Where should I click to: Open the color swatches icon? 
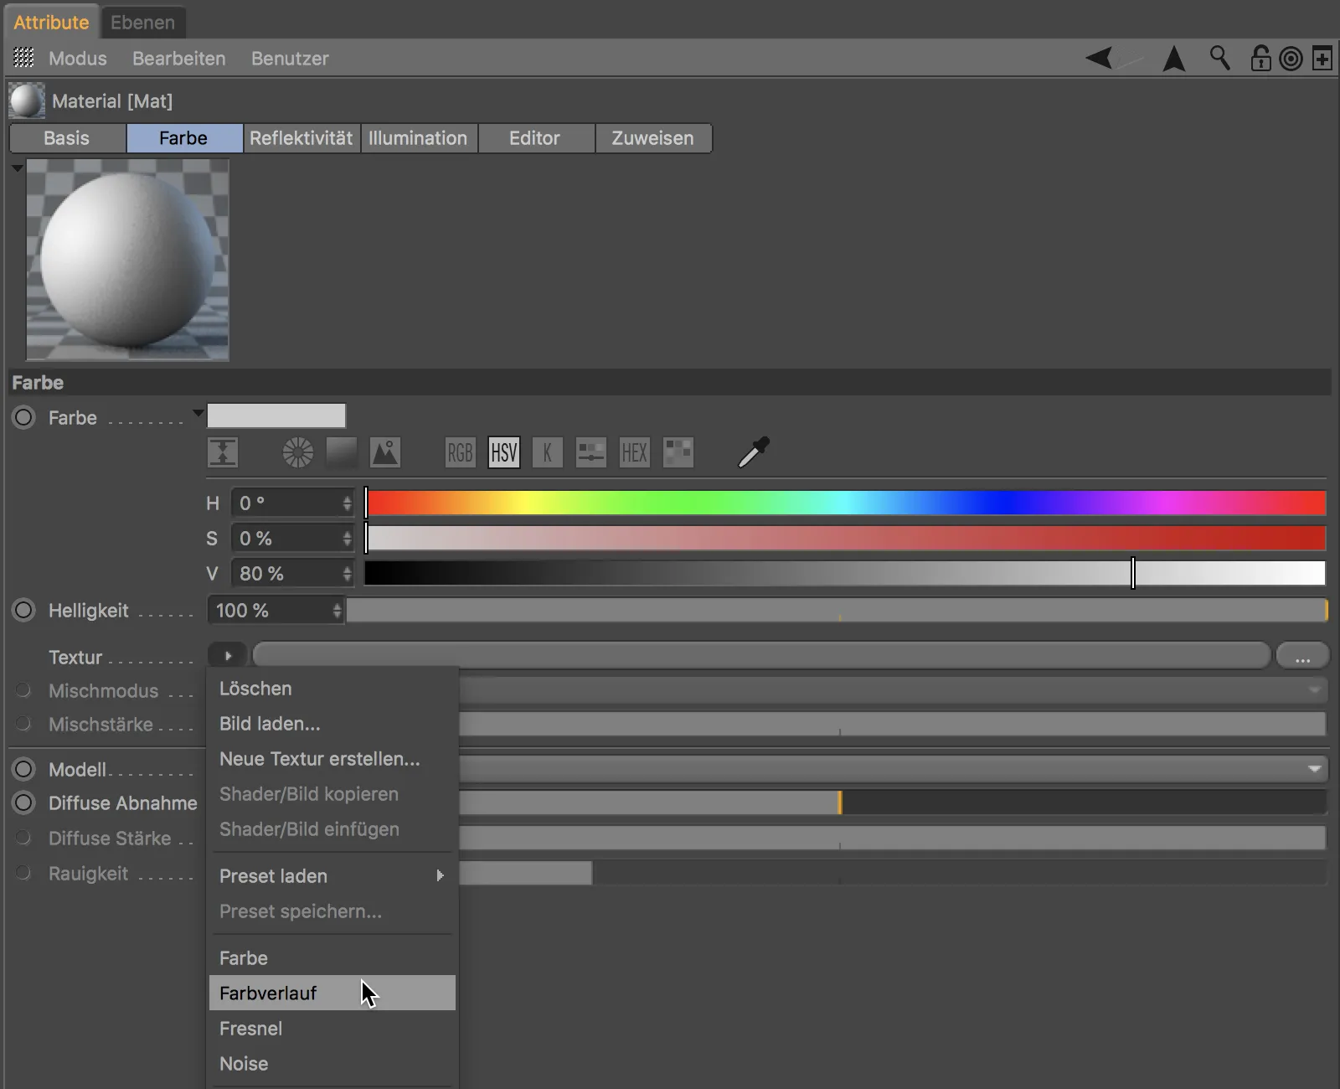click(x=678, y=453)
